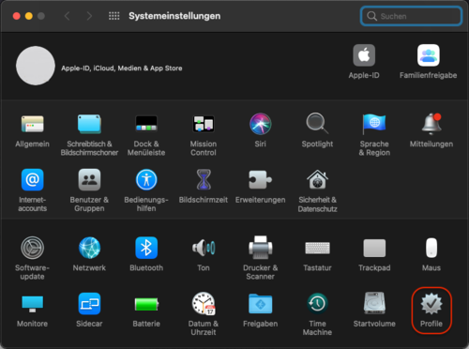
Task: Click 'Apple-ID, iCloud, Medien & App Store' text
Action: pyautogui.click(x=122, y=68)
